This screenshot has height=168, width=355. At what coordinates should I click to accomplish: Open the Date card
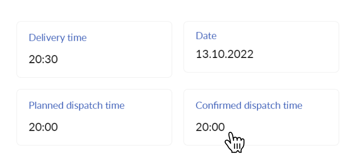point(261,47)
